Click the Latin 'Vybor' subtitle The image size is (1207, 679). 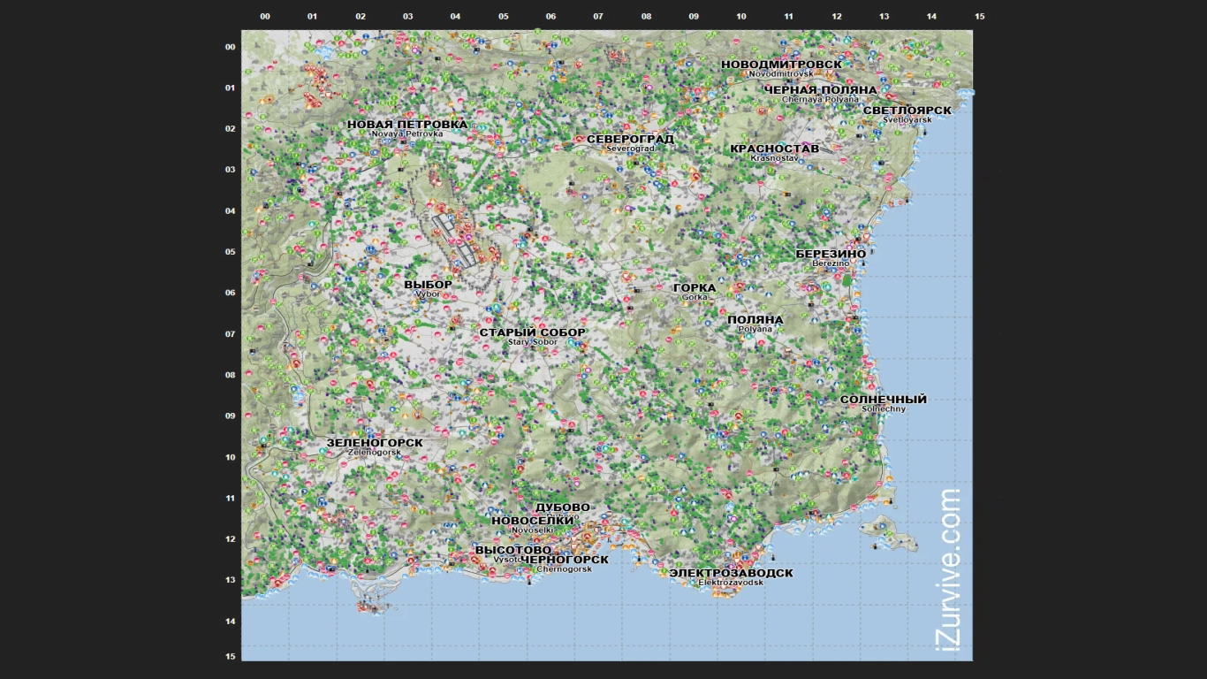(x=428, y=294)
